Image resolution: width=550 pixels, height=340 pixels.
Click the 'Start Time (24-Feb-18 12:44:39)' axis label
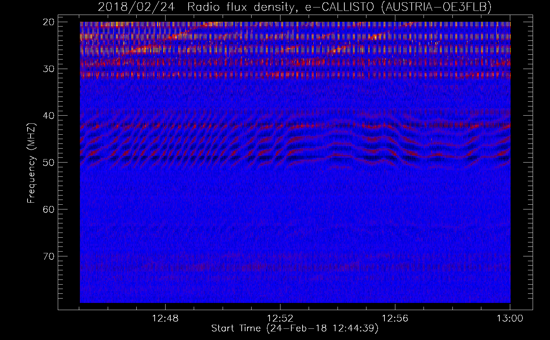coord(295,328)
